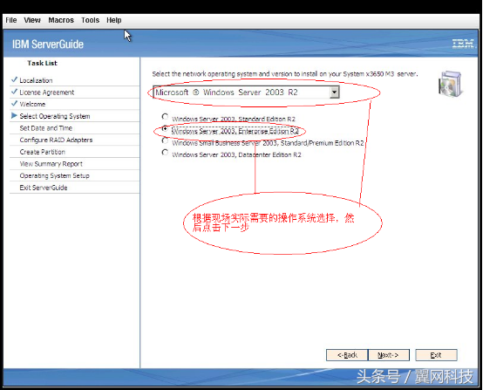Click the Localization checkmark icon

tap(14, 79)
